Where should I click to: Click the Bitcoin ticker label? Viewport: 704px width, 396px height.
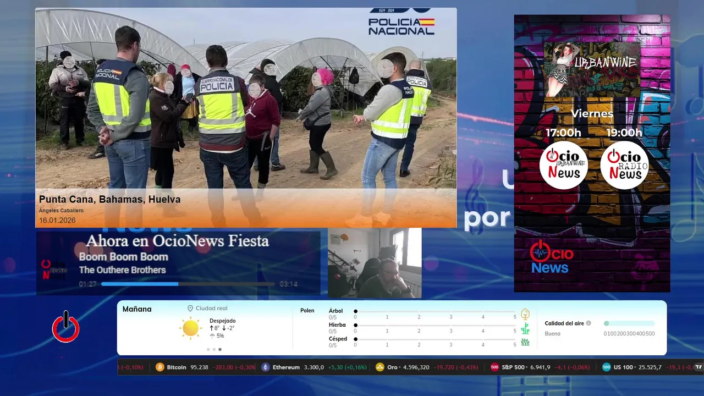177,367
